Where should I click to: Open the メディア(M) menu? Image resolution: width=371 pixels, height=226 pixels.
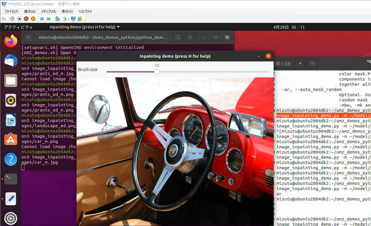[48, 12]
